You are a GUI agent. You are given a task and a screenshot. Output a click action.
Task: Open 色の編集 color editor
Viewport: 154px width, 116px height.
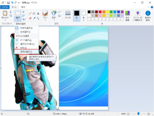pos(127,16)
